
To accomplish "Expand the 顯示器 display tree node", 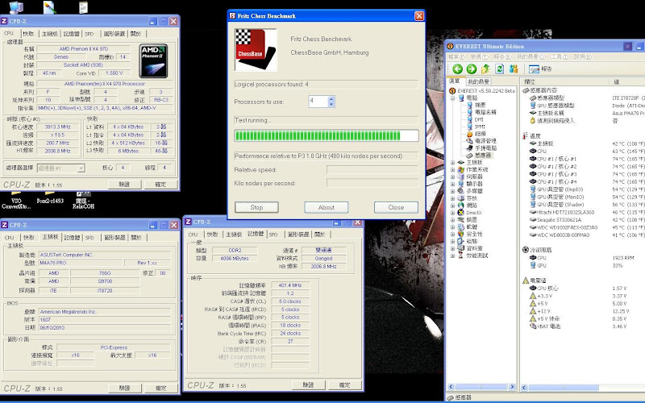I will [x=452, y=184].
